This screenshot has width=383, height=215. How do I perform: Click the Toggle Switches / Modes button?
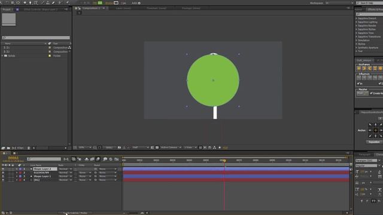(75, 213)
